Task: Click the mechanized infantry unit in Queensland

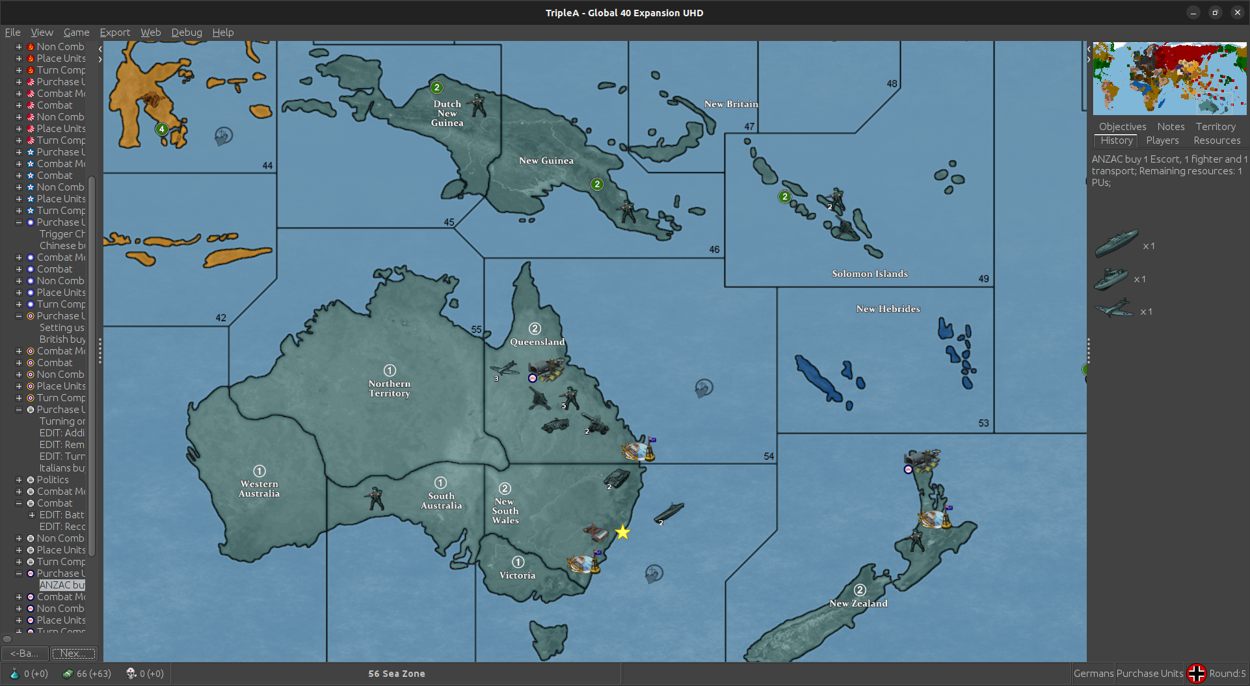Action: (x=555, y=426)
